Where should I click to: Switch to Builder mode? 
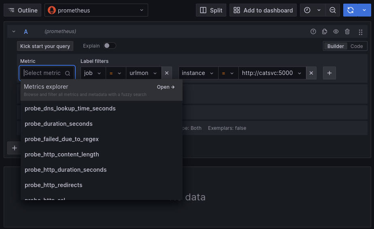pyautogui.click(x=336, y=46)
